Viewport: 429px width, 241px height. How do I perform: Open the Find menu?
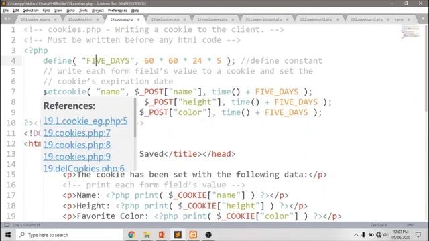click(x=46, y=11)
